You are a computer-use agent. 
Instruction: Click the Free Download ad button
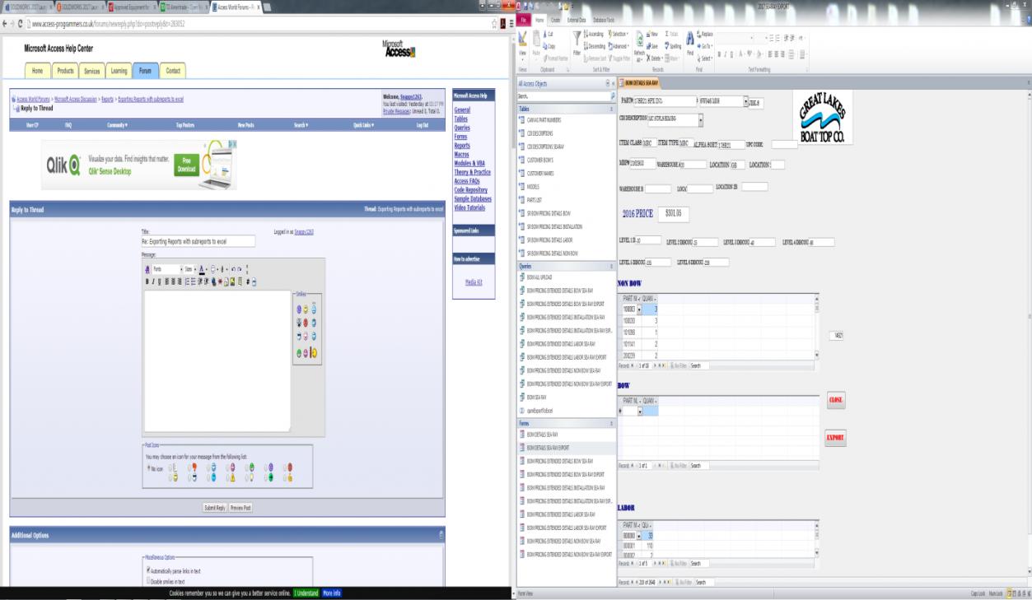pyautogui.click(x=186, y=167)
